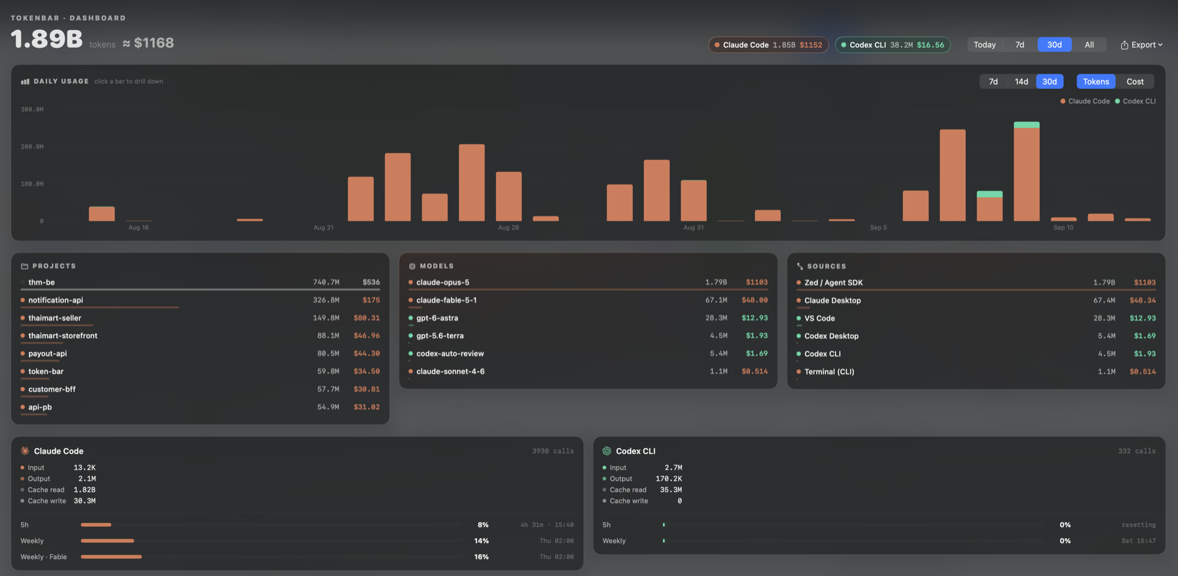Image resolution: width=1178 pixels, height=576 pixels.
Task: Toggle the Codex CLI filter pill
Action: pos(893,44)
